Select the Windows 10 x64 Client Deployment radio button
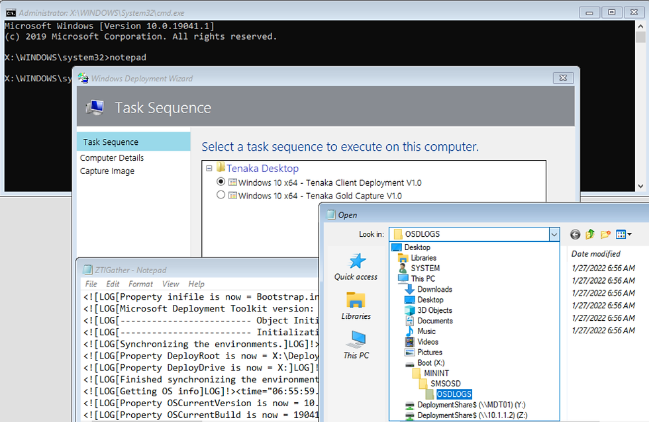The width and height of the screenshot is (649, 422). point(221,181)
